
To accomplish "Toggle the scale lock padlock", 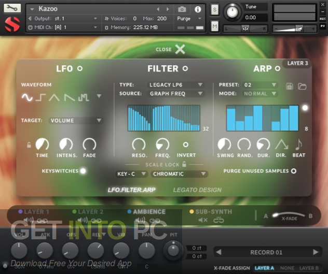I will 184,164.
